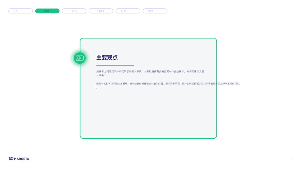This screenshot has height=169, width=301.
Task: Open the 结论 section tab
Action: 128,11
